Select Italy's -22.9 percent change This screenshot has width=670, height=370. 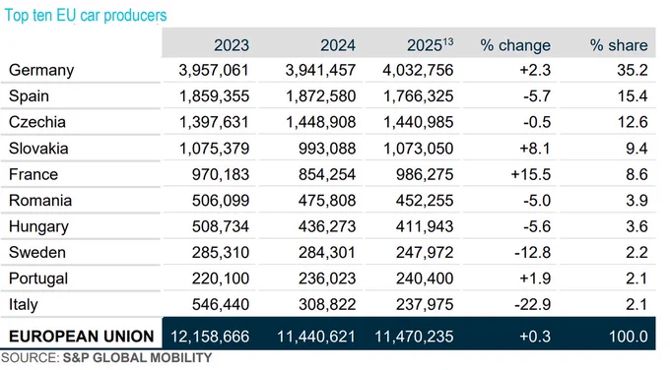[x=533, y=305]
